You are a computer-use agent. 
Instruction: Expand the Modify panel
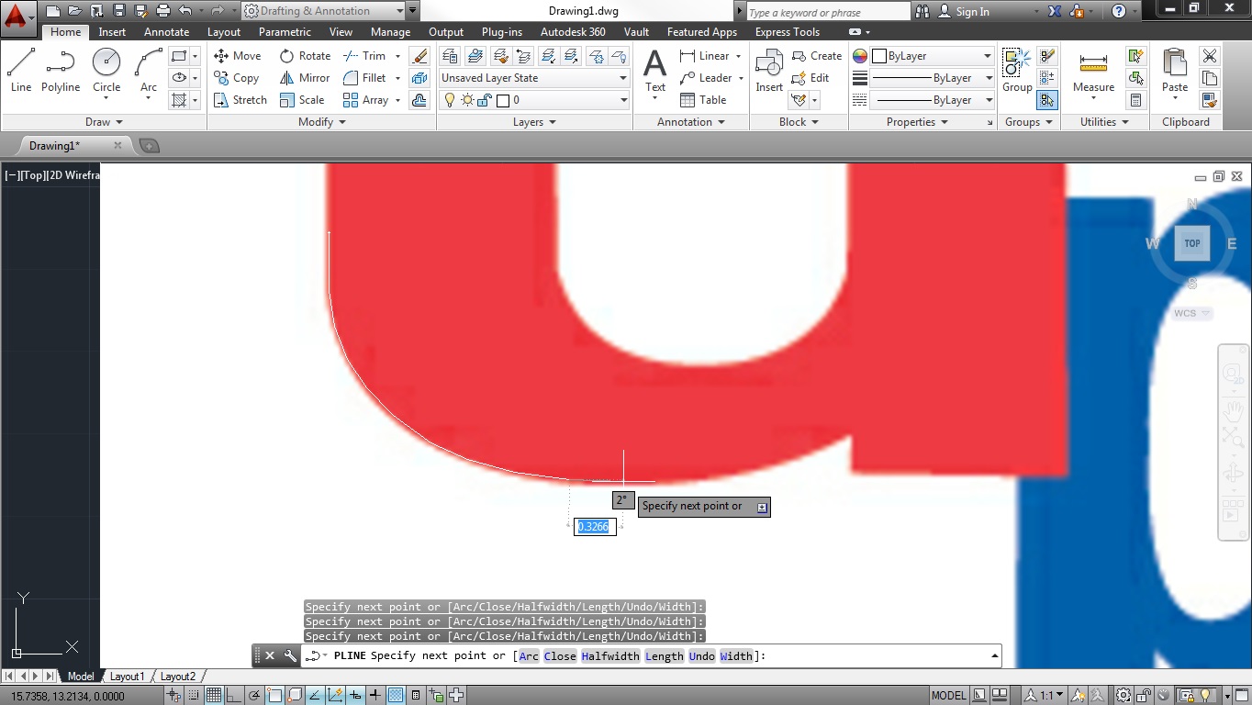(x=322, y=122)
